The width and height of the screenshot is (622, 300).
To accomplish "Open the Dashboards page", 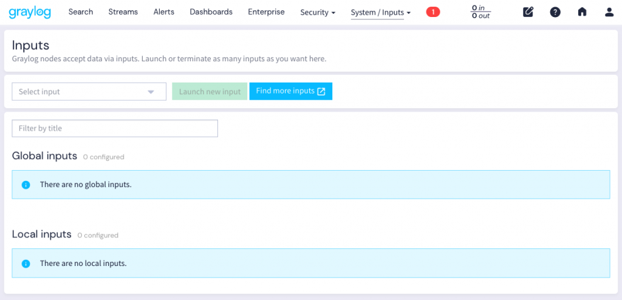I will [211, 12].
